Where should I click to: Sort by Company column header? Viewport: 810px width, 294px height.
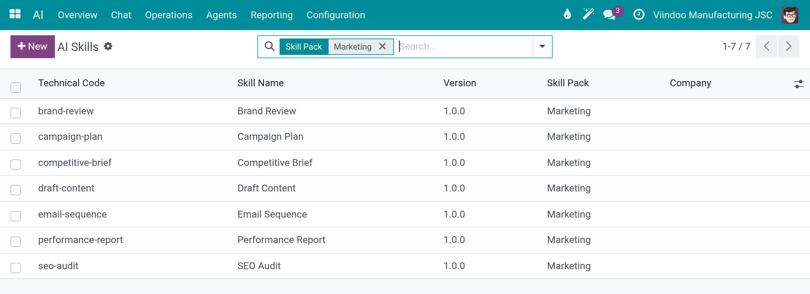690,83
